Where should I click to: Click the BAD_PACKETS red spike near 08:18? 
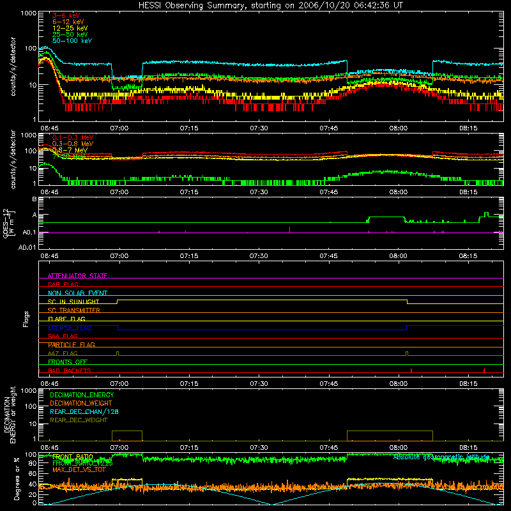pos(484,370)
